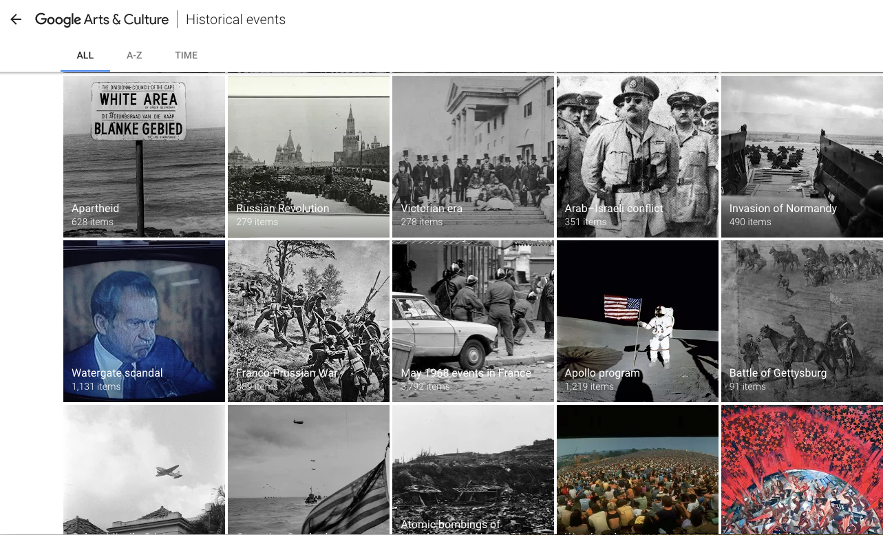883x535 pixels.
Task: Click the '3,792 items' label under May 1968 events
Action: 425,387
